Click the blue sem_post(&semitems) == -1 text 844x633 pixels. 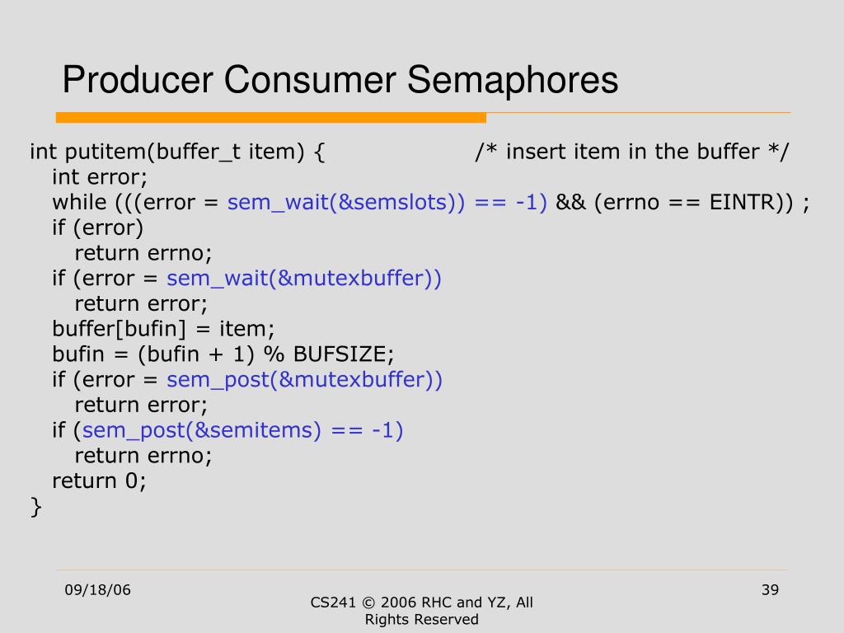242,430
